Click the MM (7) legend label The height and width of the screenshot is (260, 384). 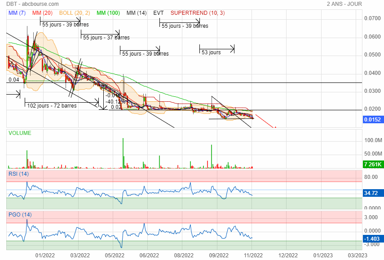[x=17, y=13]
